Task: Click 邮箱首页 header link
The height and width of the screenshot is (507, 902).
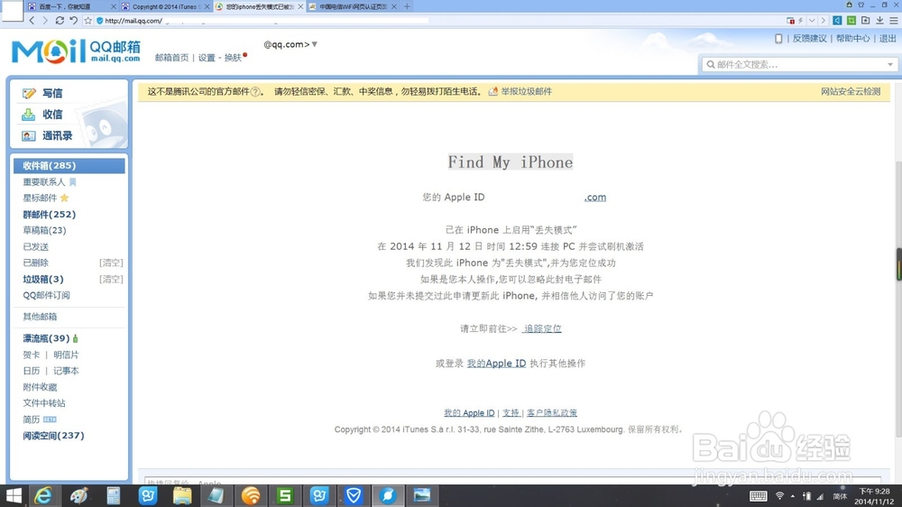Action: point(171,58)
